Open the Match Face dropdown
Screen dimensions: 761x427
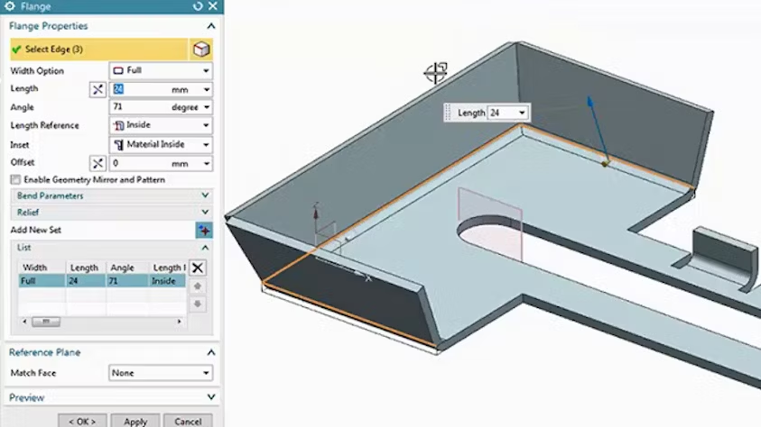click(161, 373)
